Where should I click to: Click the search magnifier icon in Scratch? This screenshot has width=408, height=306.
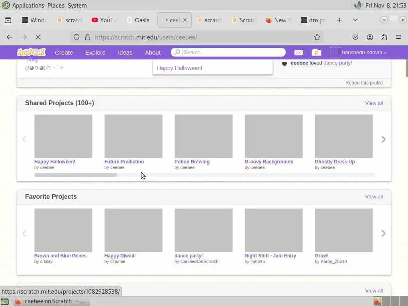pos(177,52)
